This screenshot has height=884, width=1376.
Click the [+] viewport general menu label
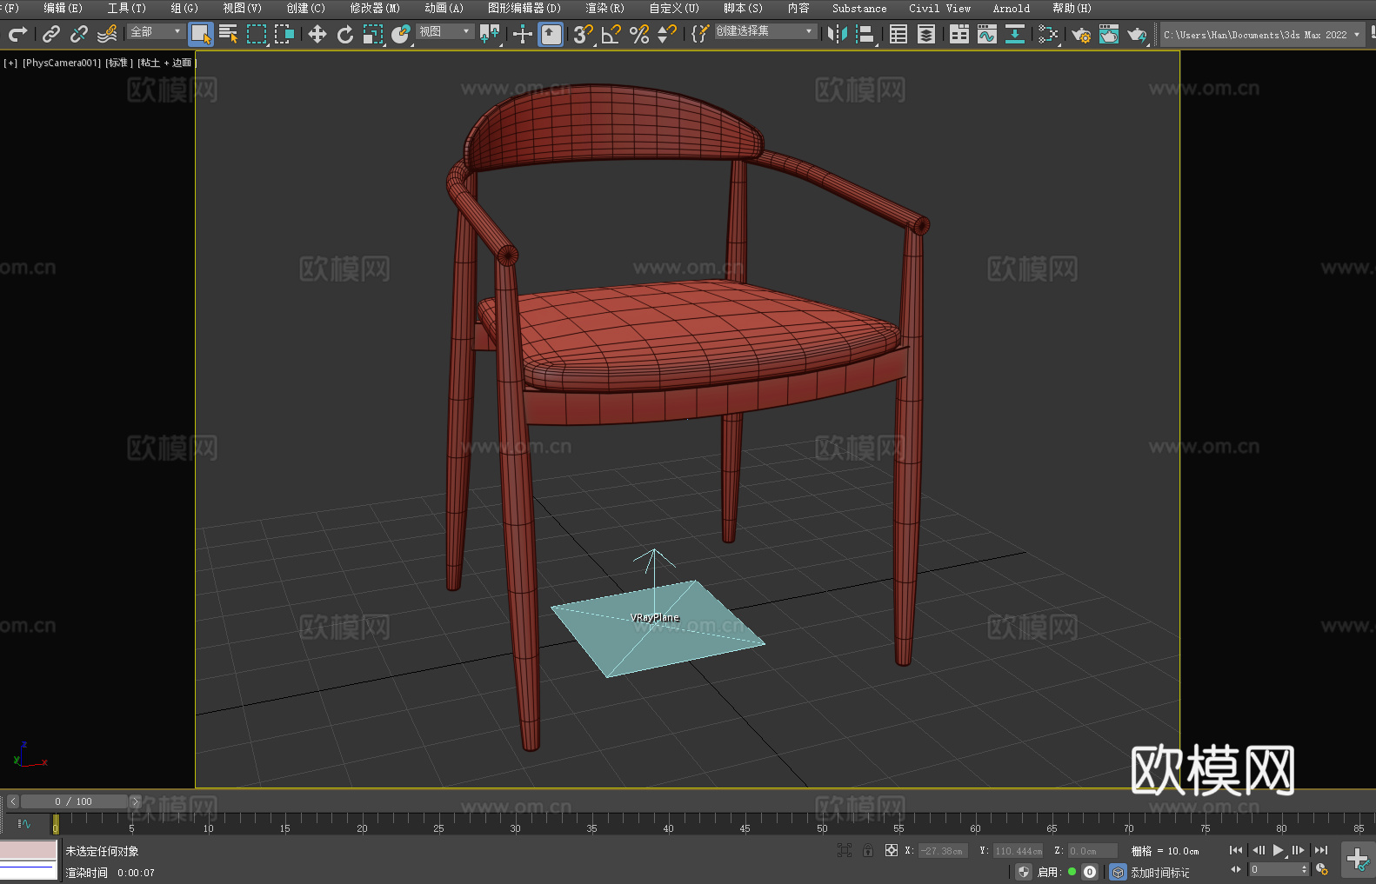click(x=10, y=63)
